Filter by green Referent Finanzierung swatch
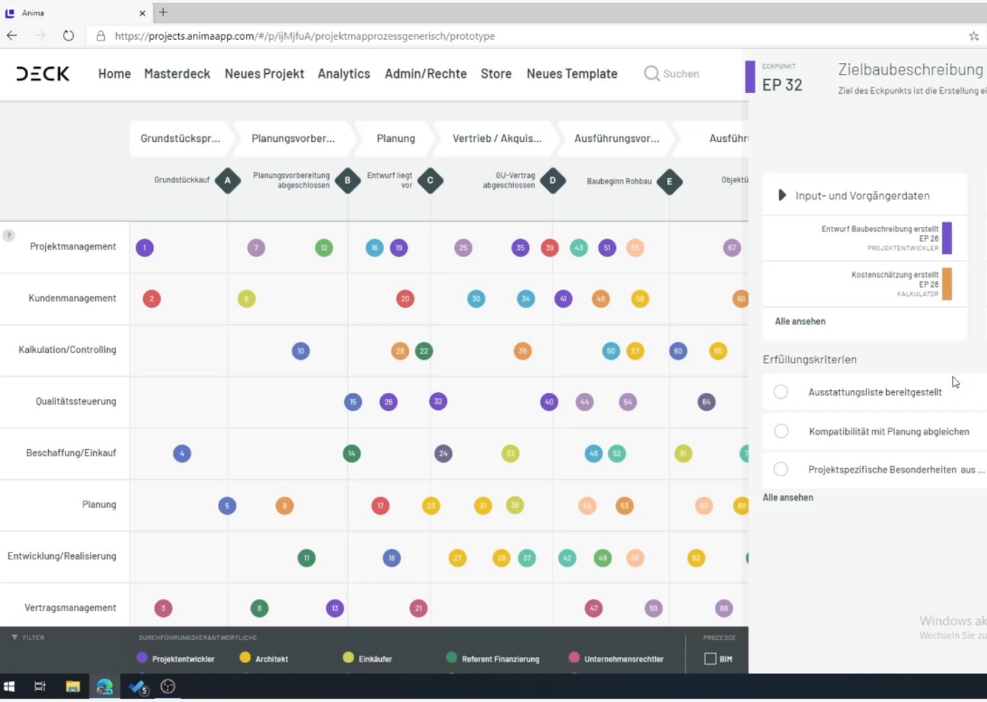This screenshot has height=702, width=987. [x=451, y=657]
